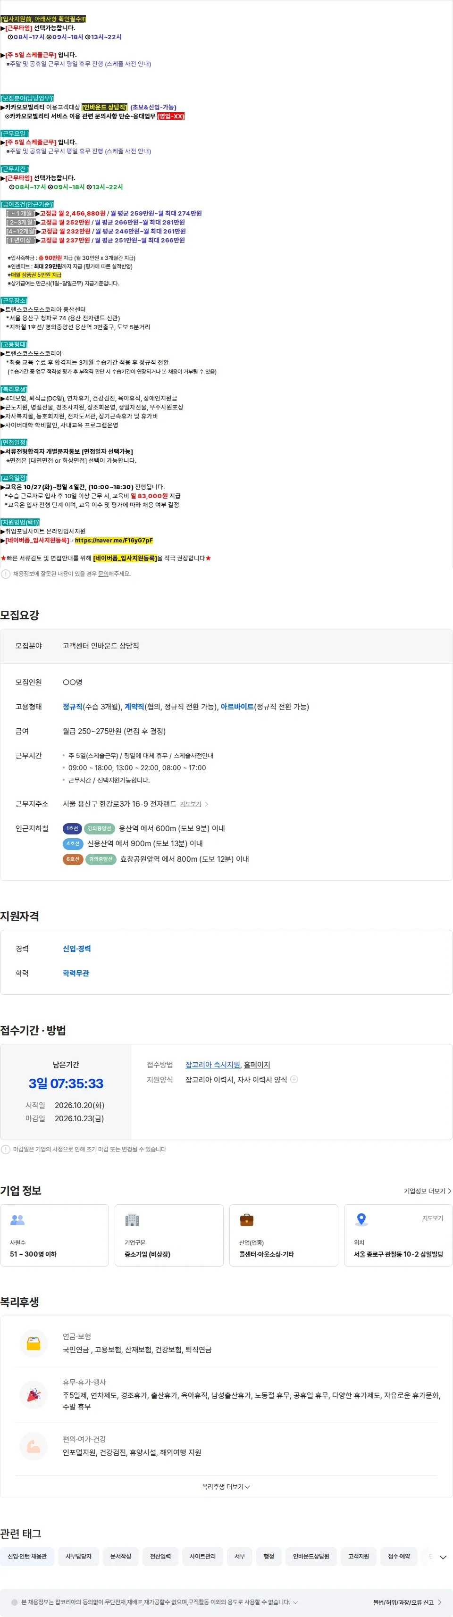Click the 기업구분 building icon
Screen dimensions: 453x1617
click(132, 1220)
